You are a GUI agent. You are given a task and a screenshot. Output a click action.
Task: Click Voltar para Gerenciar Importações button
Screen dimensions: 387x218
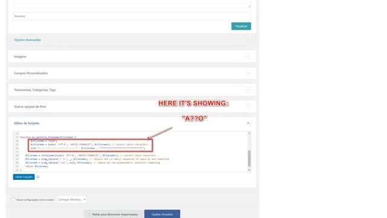pos(113,214)
